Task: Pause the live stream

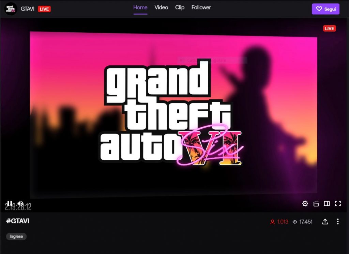Action: pyautogui.click(x=9, y=203)
